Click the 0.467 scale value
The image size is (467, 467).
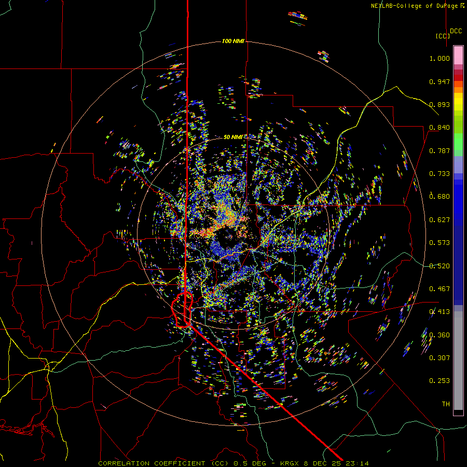439,289
